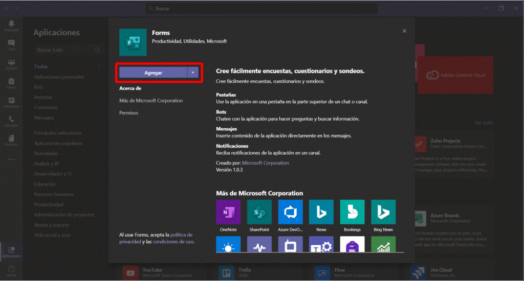Screen dimensions: 524x281
Task: Click the three dots more apps icon
Action: click(11, 159)
